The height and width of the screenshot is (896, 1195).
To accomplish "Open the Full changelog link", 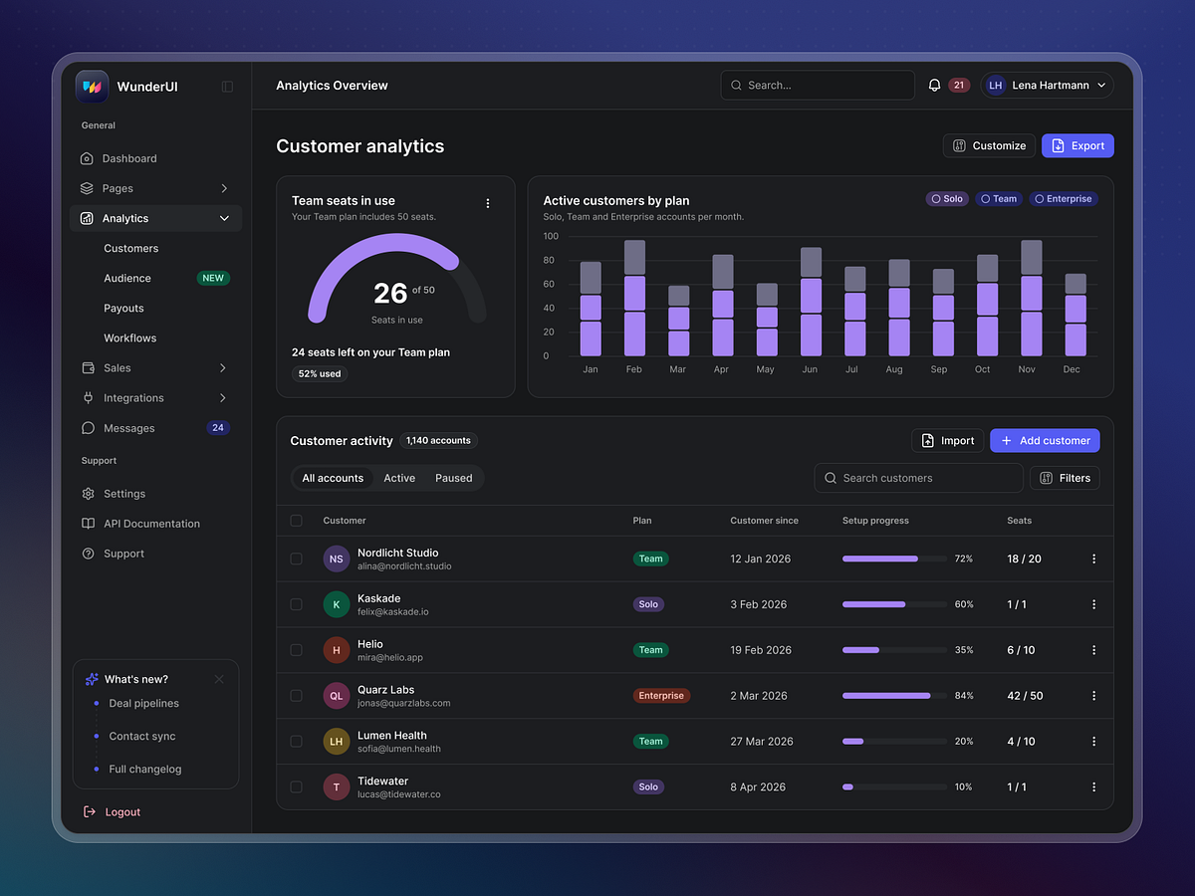I will click(145, 770).
